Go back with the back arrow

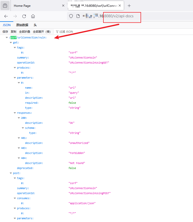(6, 16)
